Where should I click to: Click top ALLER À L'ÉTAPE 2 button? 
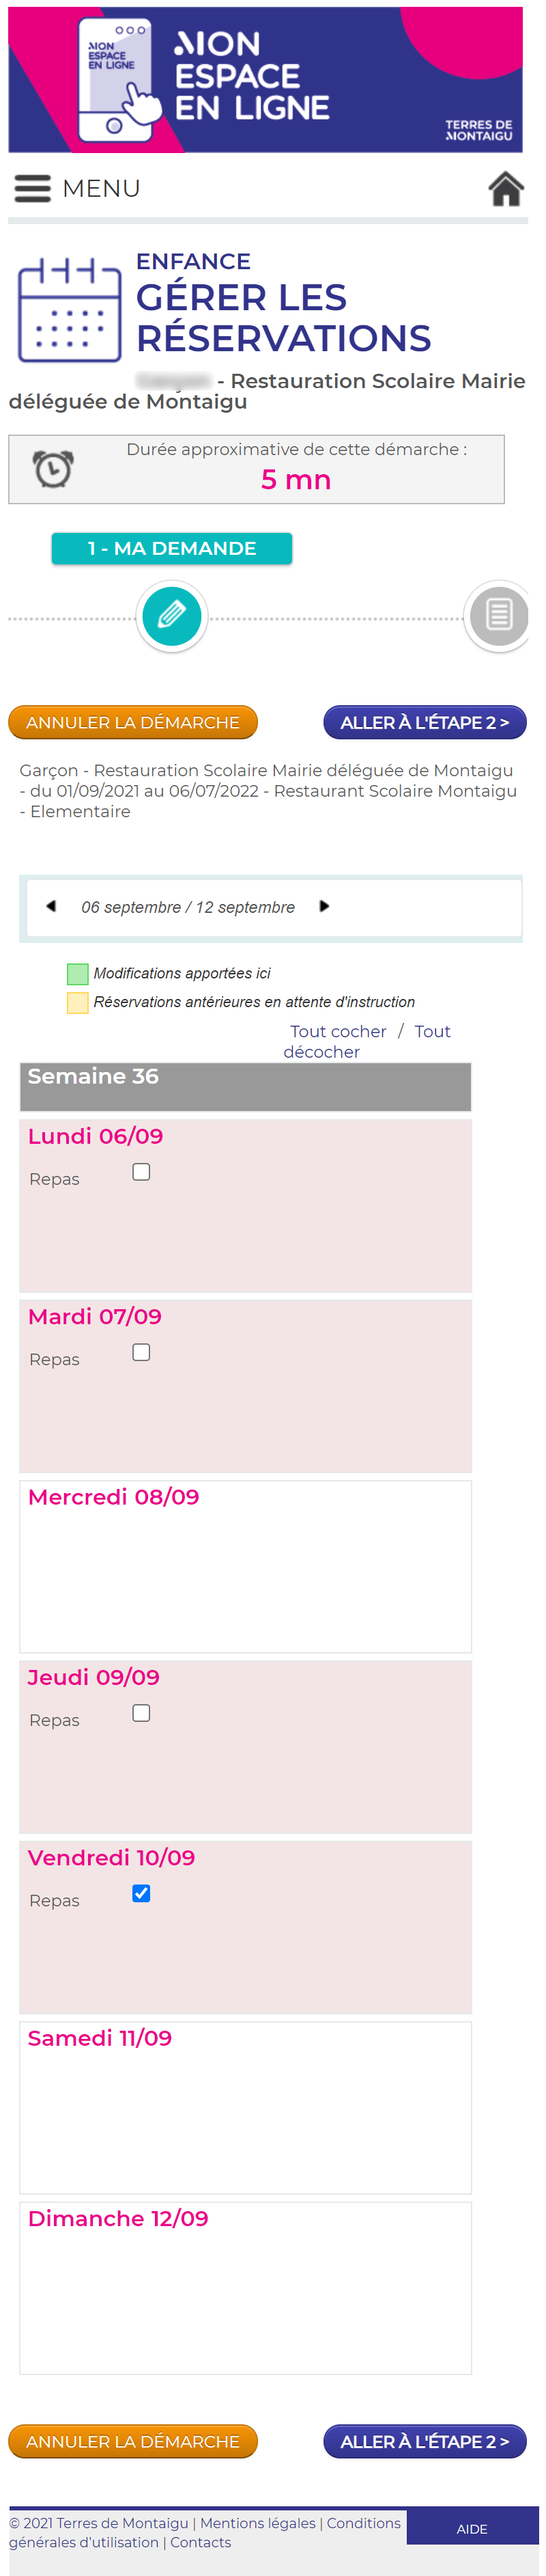point(425,722)
